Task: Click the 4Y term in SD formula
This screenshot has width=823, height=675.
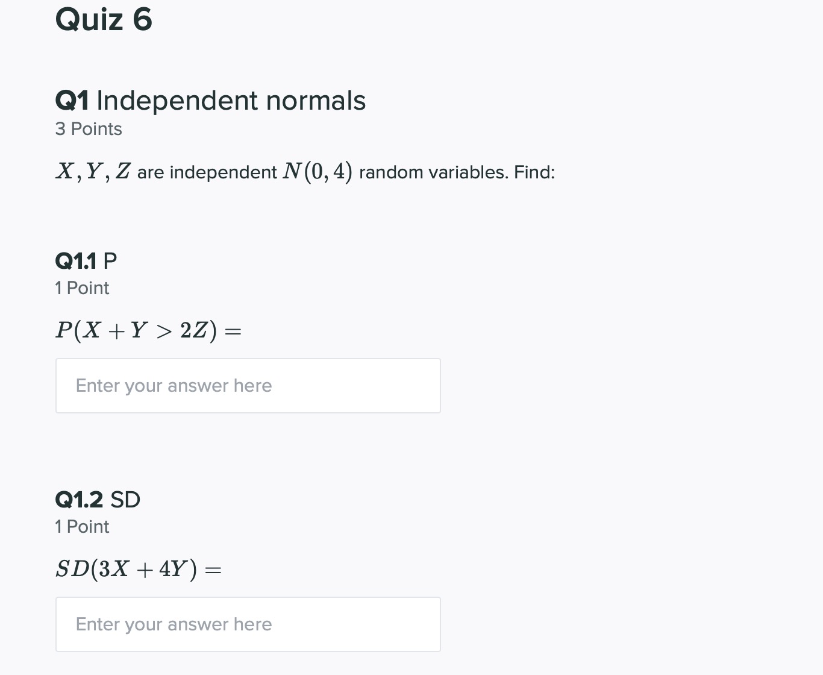Action: 172,569
